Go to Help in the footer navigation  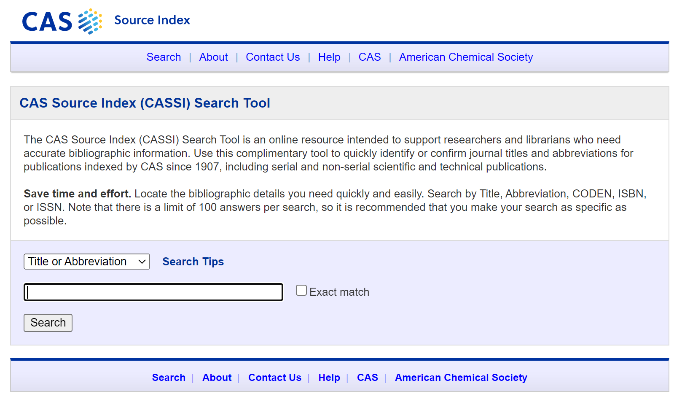coord(329,378)
